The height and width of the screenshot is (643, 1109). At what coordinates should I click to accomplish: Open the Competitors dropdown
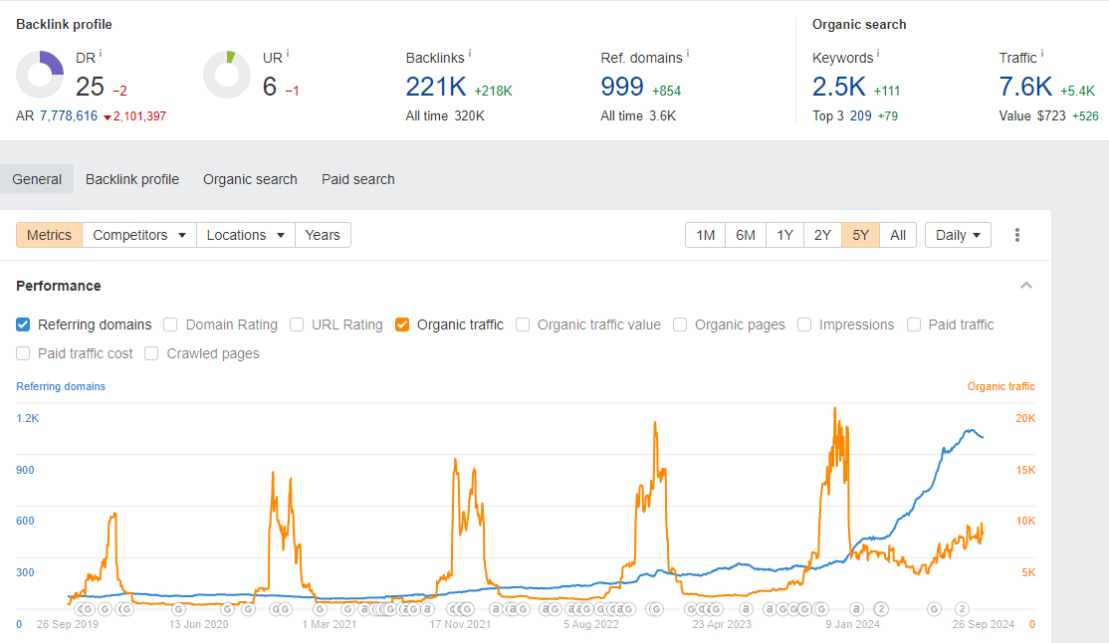(139, 235)
